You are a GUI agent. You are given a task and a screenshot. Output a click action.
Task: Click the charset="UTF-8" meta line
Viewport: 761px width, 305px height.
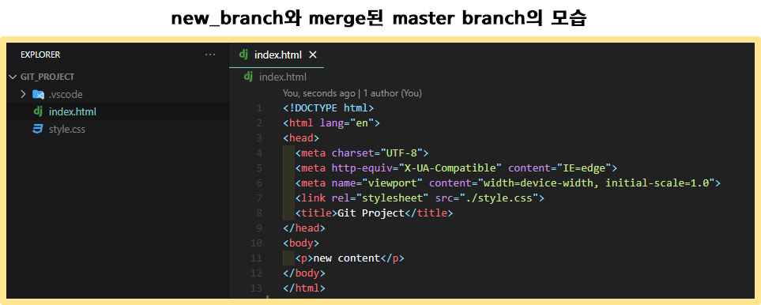(x=362, y=153)
